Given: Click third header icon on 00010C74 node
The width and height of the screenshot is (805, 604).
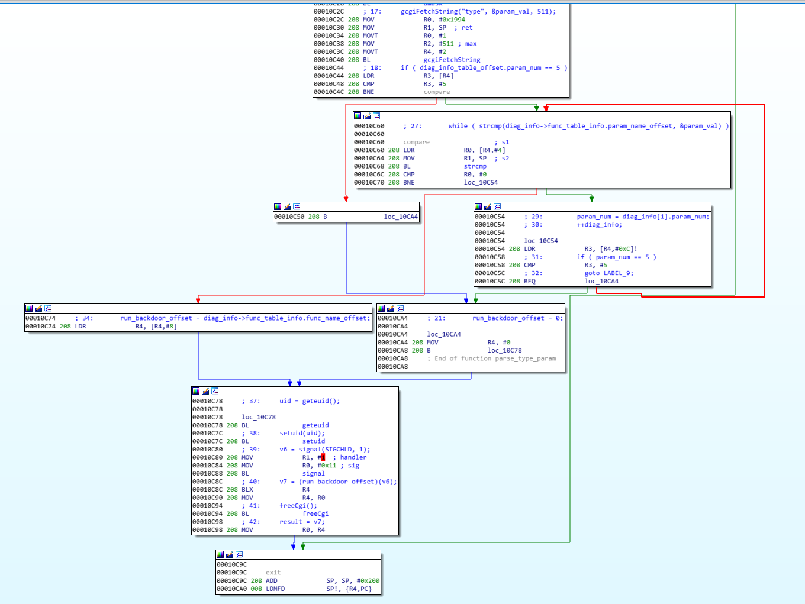Looking at the screenshot, I should 48,308.
